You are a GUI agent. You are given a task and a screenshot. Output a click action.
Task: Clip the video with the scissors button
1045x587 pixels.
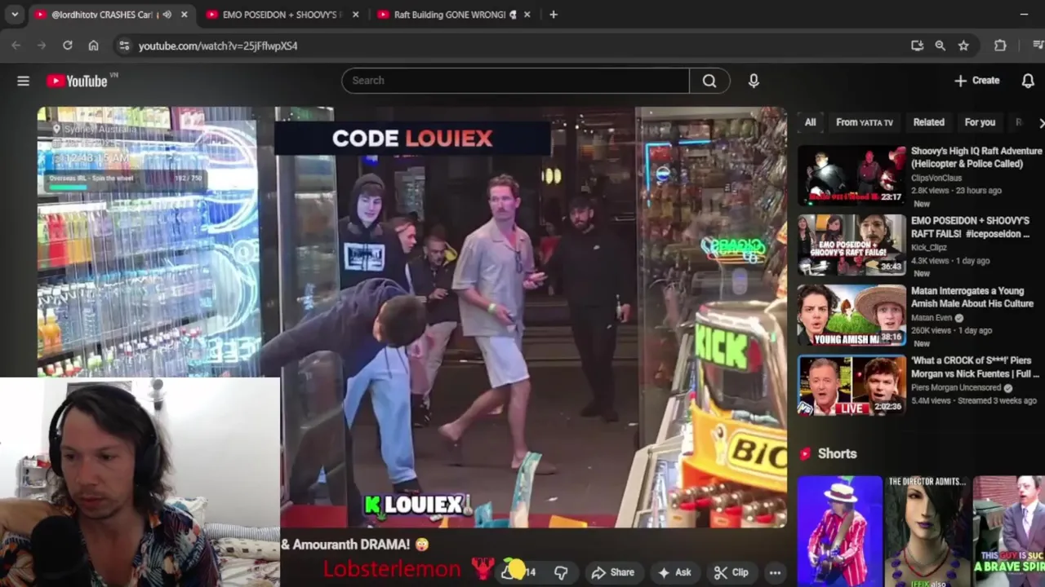point(731,572)
